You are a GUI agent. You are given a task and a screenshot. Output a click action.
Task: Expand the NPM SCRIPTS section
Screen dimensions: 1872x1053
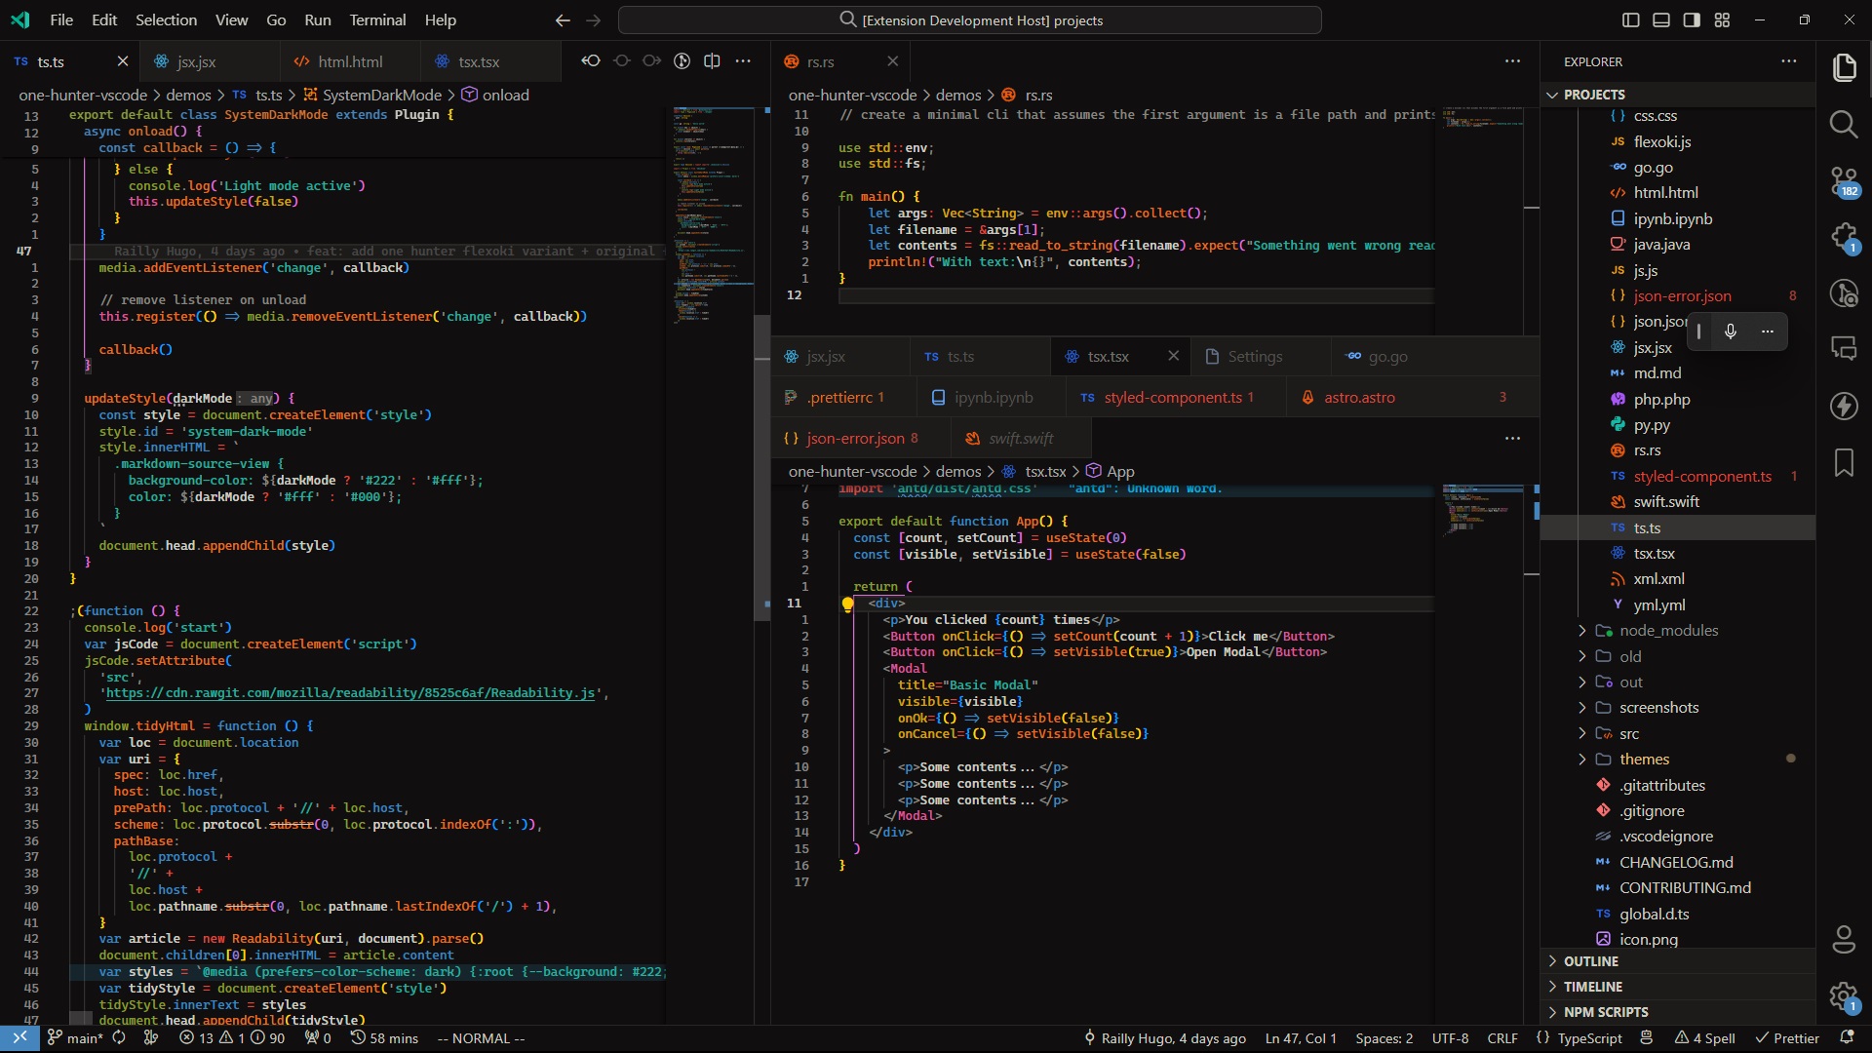click(x=1605, y=1012)
